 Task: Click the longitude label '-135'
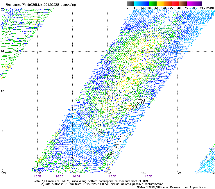click(x=107, y=173)
